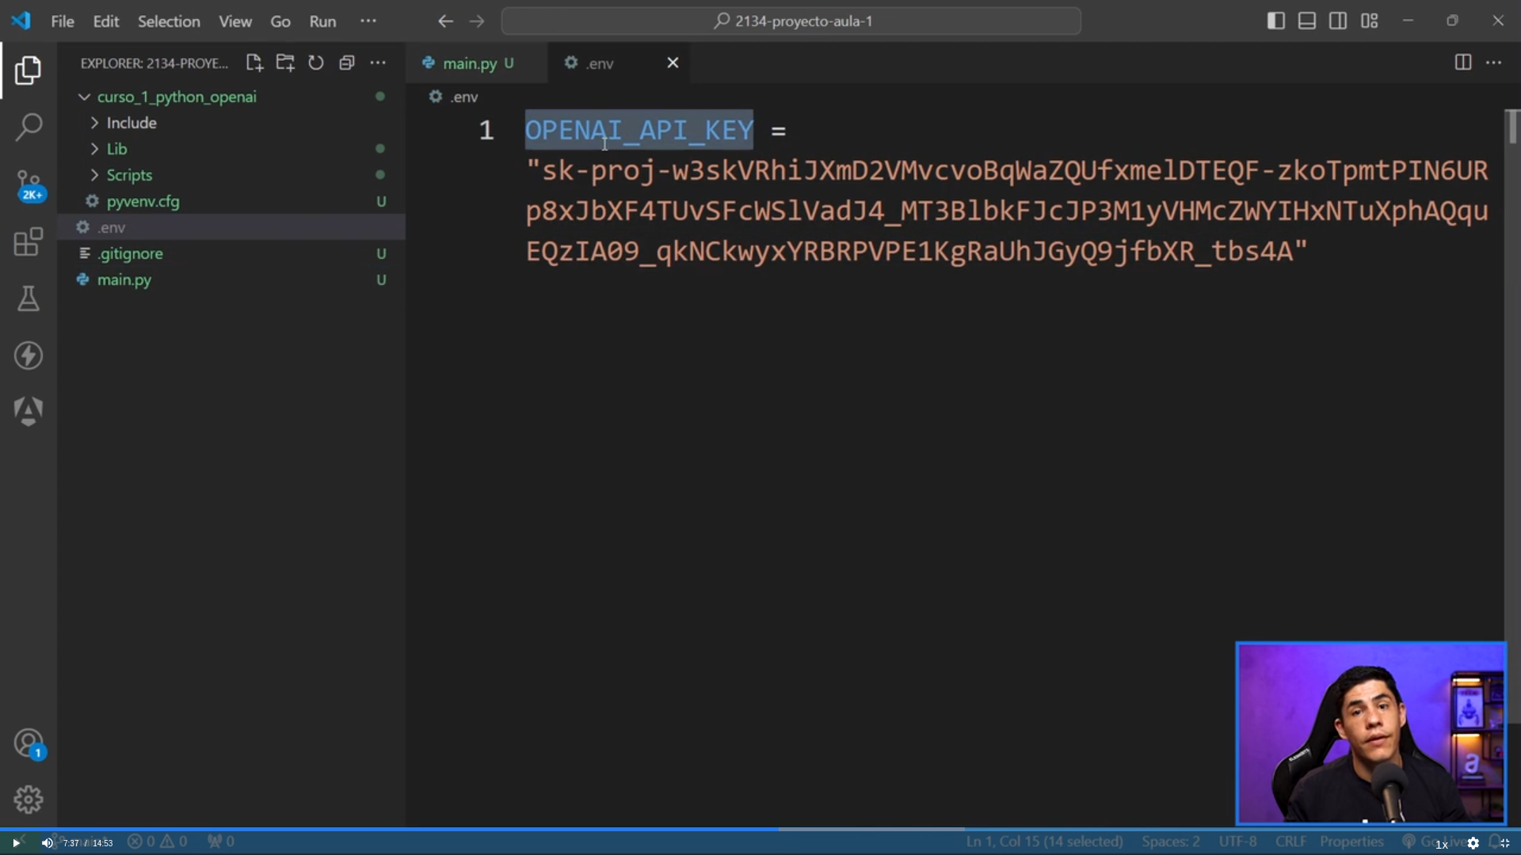Toggle the primary sidebar visibility
This screenshot has width=1521, height=855.
coord(1275,21)
